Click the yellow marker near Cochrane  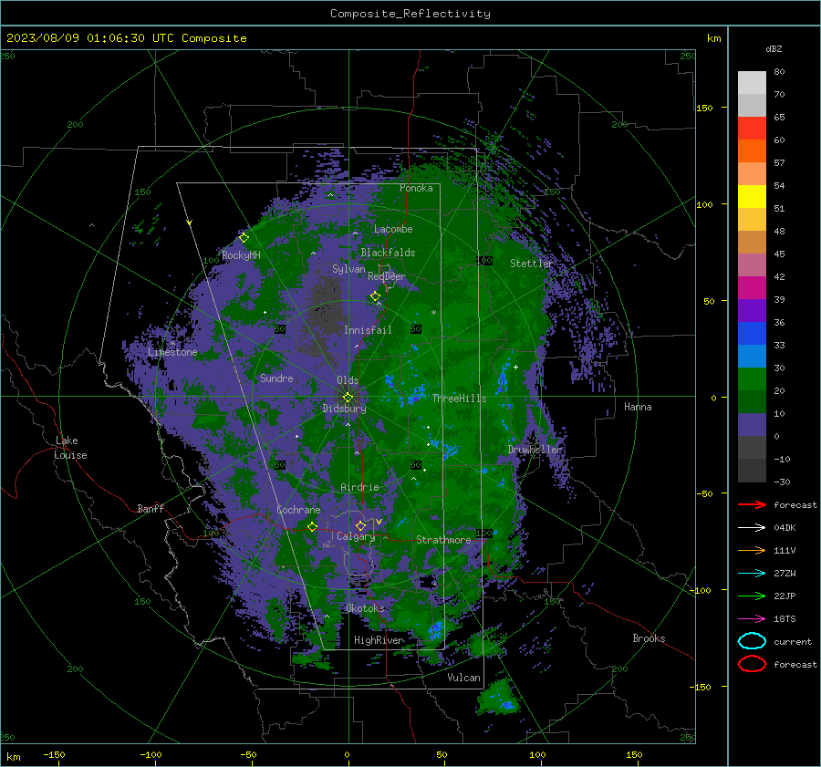point(312,527)
